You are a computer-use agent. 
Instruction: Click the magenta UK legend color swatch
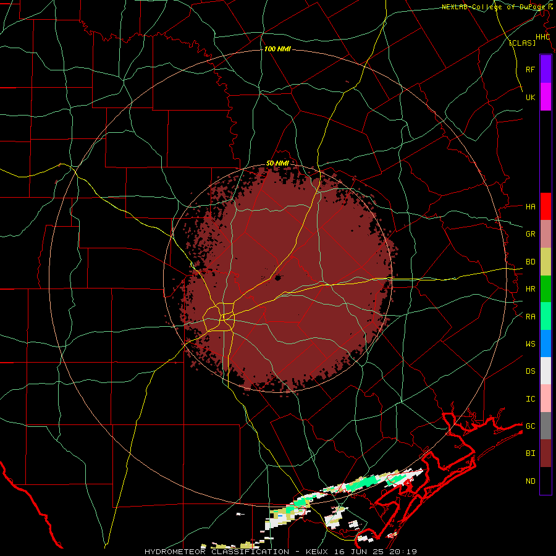coord(545,97)
